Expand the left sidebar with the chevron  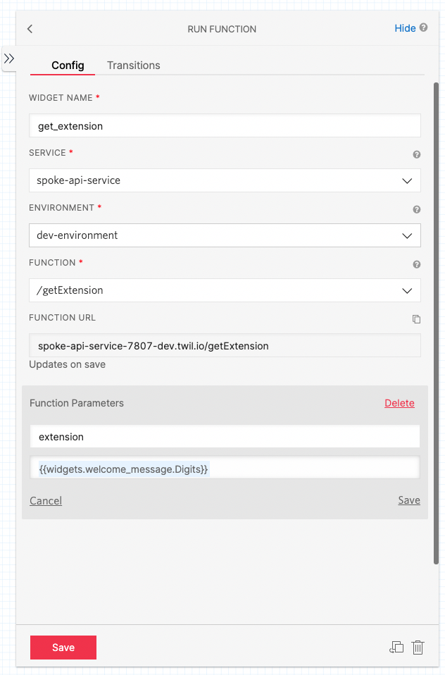click(x=8, y=59)
